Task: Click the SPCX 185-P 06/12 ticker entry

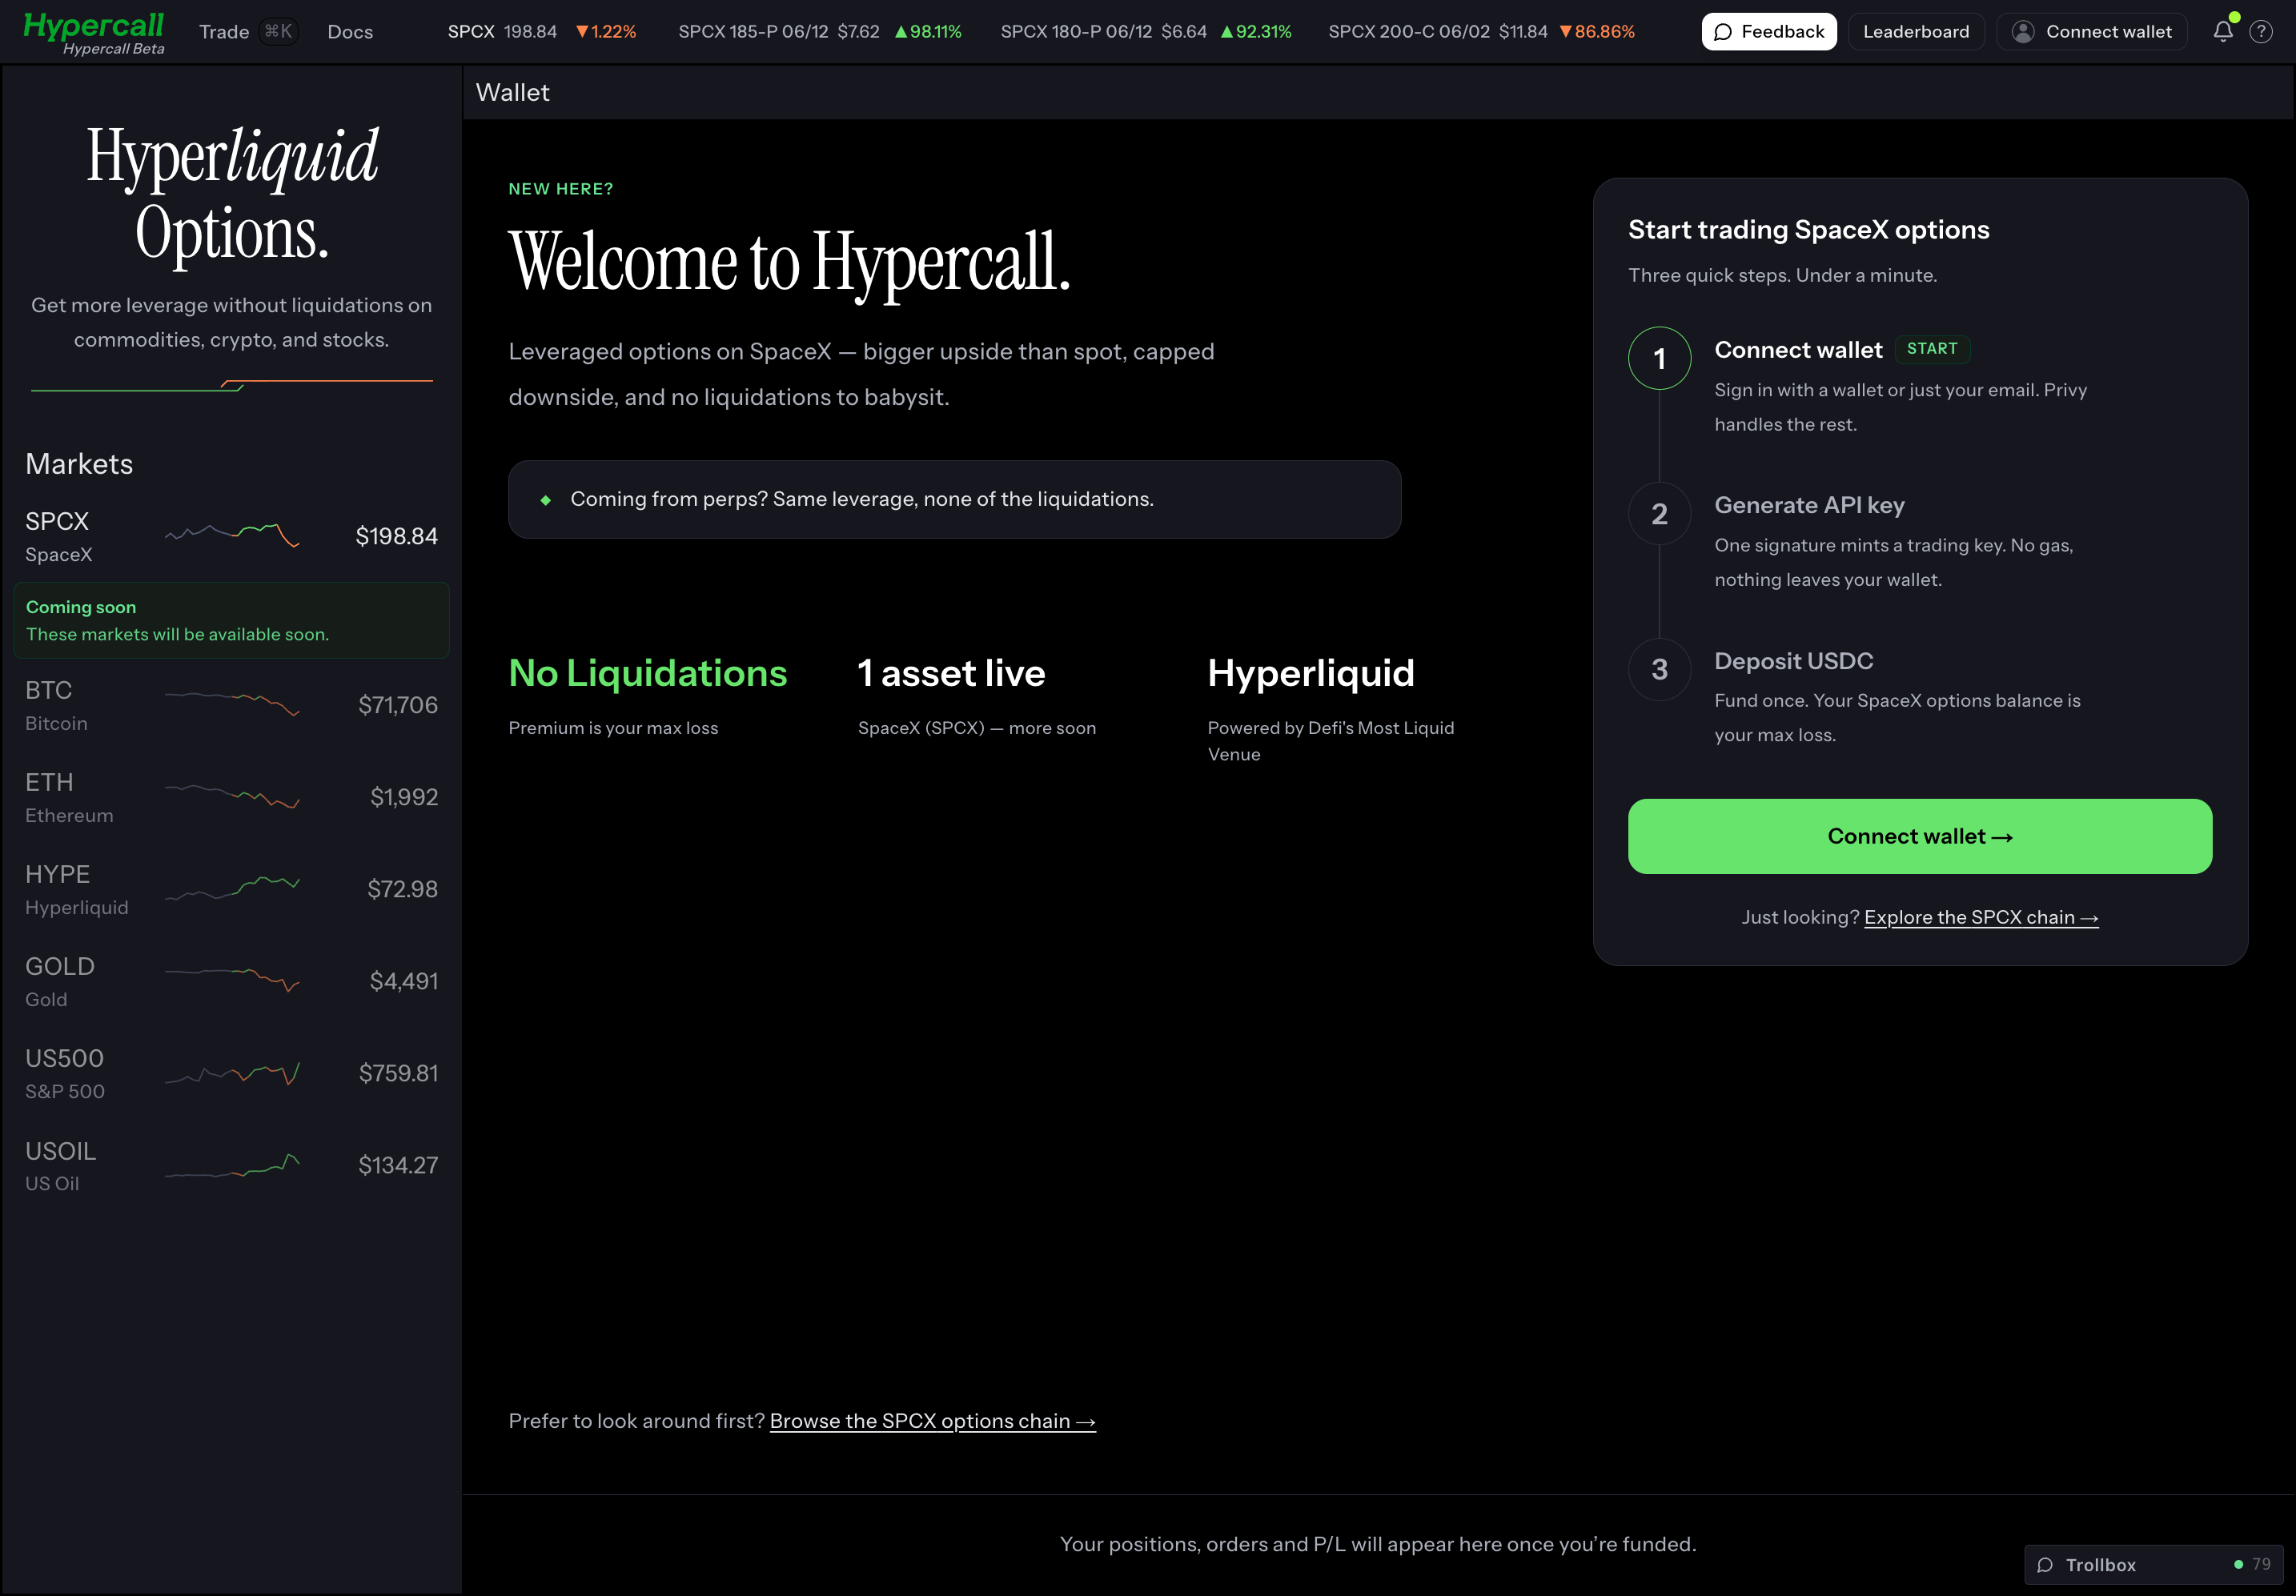Action: pos(820,32)
